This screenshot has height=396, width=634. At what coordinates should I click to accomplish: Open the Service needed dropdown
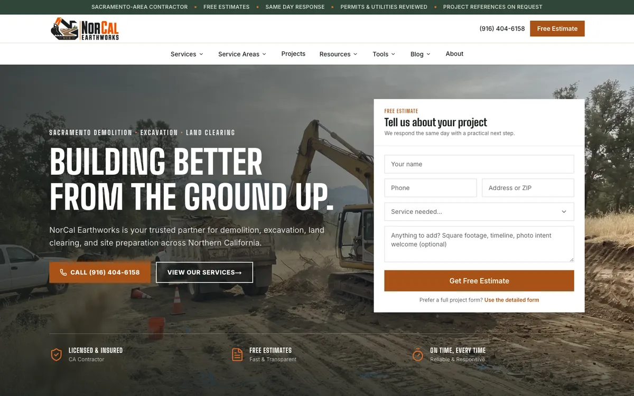click(479, 212)
